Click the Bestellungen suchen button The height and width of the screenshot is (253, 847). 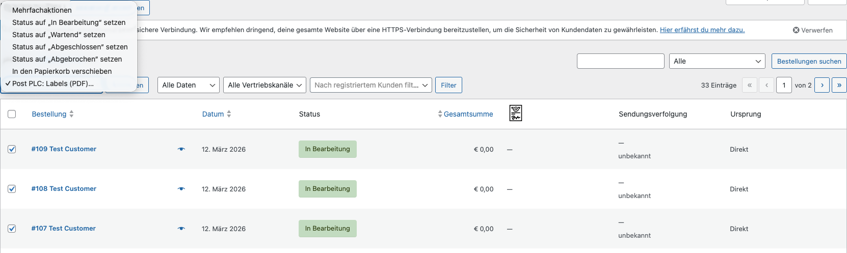pyautogui.click(x=809, y=61)
